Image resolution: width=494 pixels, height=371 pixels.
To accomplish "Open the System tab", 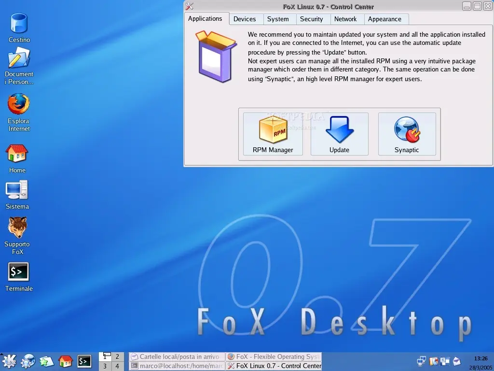I will tap(278, 19).
